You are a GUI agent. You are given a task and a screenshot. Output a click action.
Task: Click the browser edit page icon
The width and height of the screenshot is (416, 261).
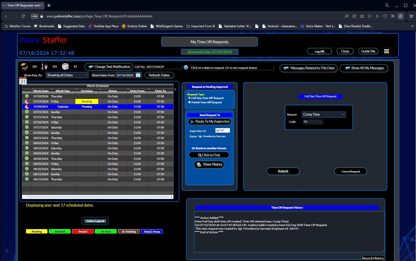(354, 16)
